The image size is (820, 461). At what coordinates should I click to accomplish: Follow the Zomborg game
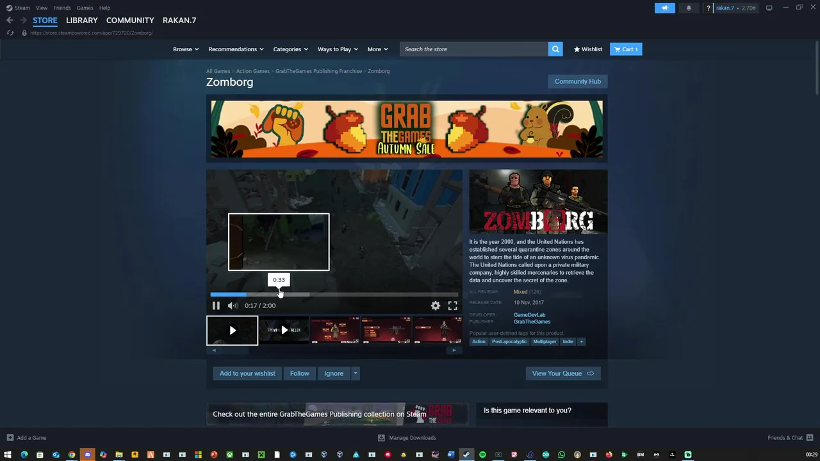pyautogui.click(x=299, y=373)
